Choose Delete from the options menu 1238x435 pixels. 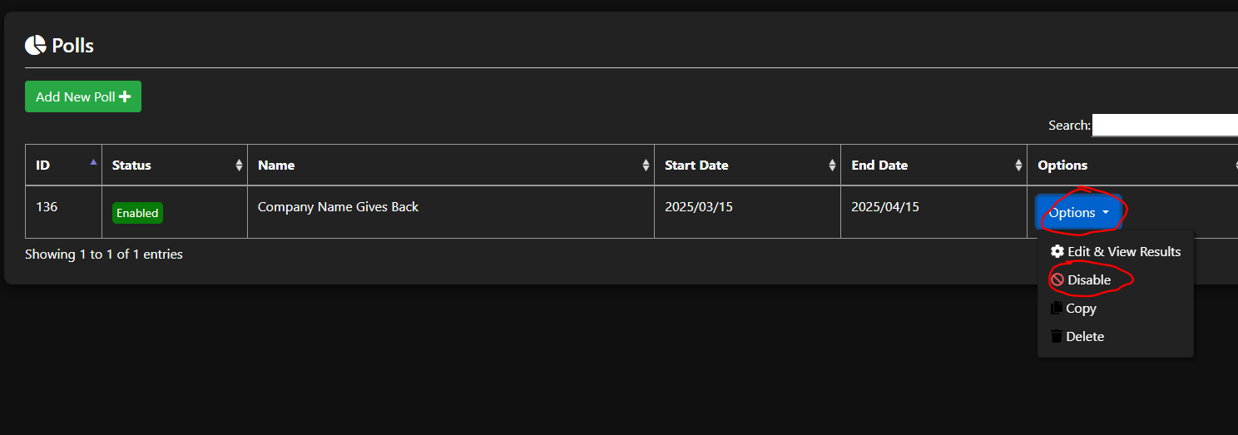pyautogui.click(x=1085, y=337)
